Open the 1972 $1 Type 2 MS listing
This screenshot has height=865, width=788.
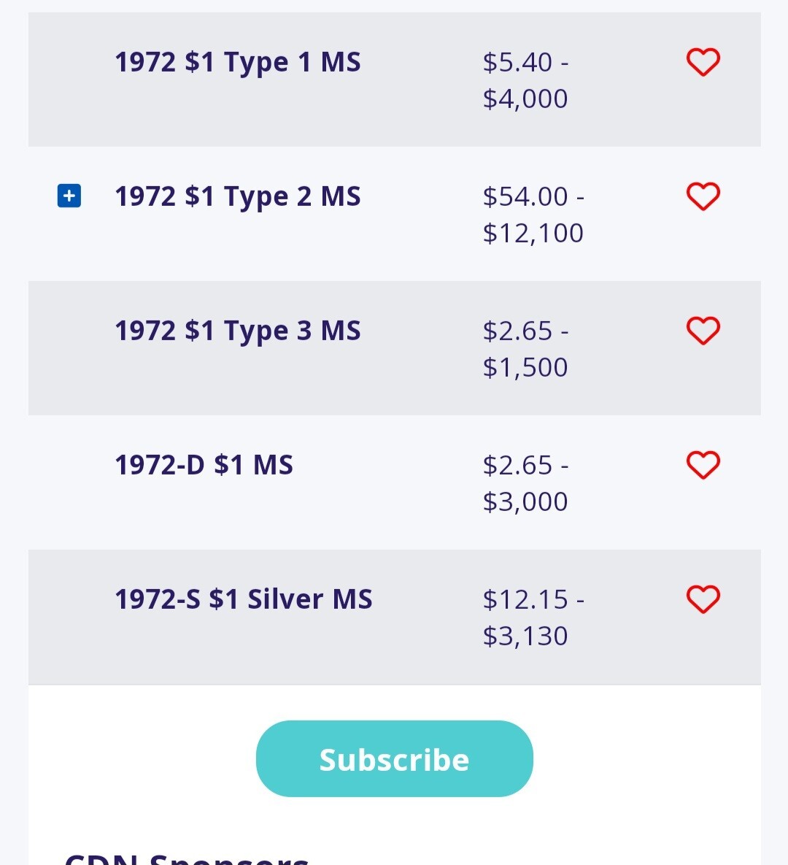click(x=238, y=196)
